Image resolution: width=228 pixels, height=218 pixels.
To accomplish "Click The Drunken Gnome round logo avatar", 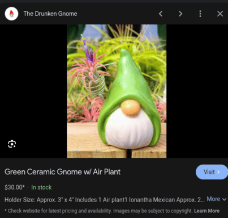I will tap(11, 14).
